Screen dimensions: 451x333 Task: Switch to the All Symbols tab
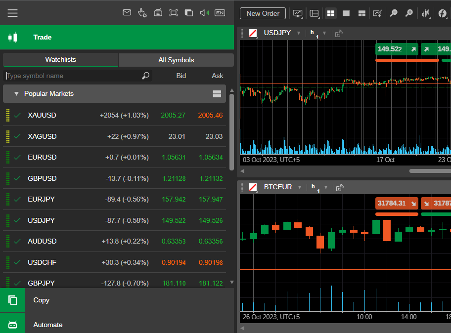pos(176,60)
